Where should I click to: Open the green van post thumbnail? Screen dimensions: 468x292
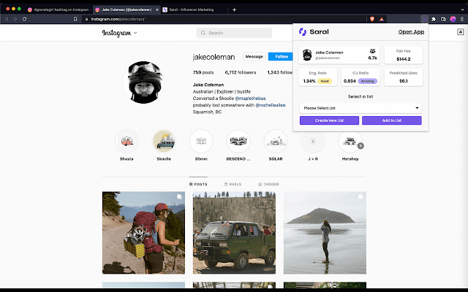point(234,233)
